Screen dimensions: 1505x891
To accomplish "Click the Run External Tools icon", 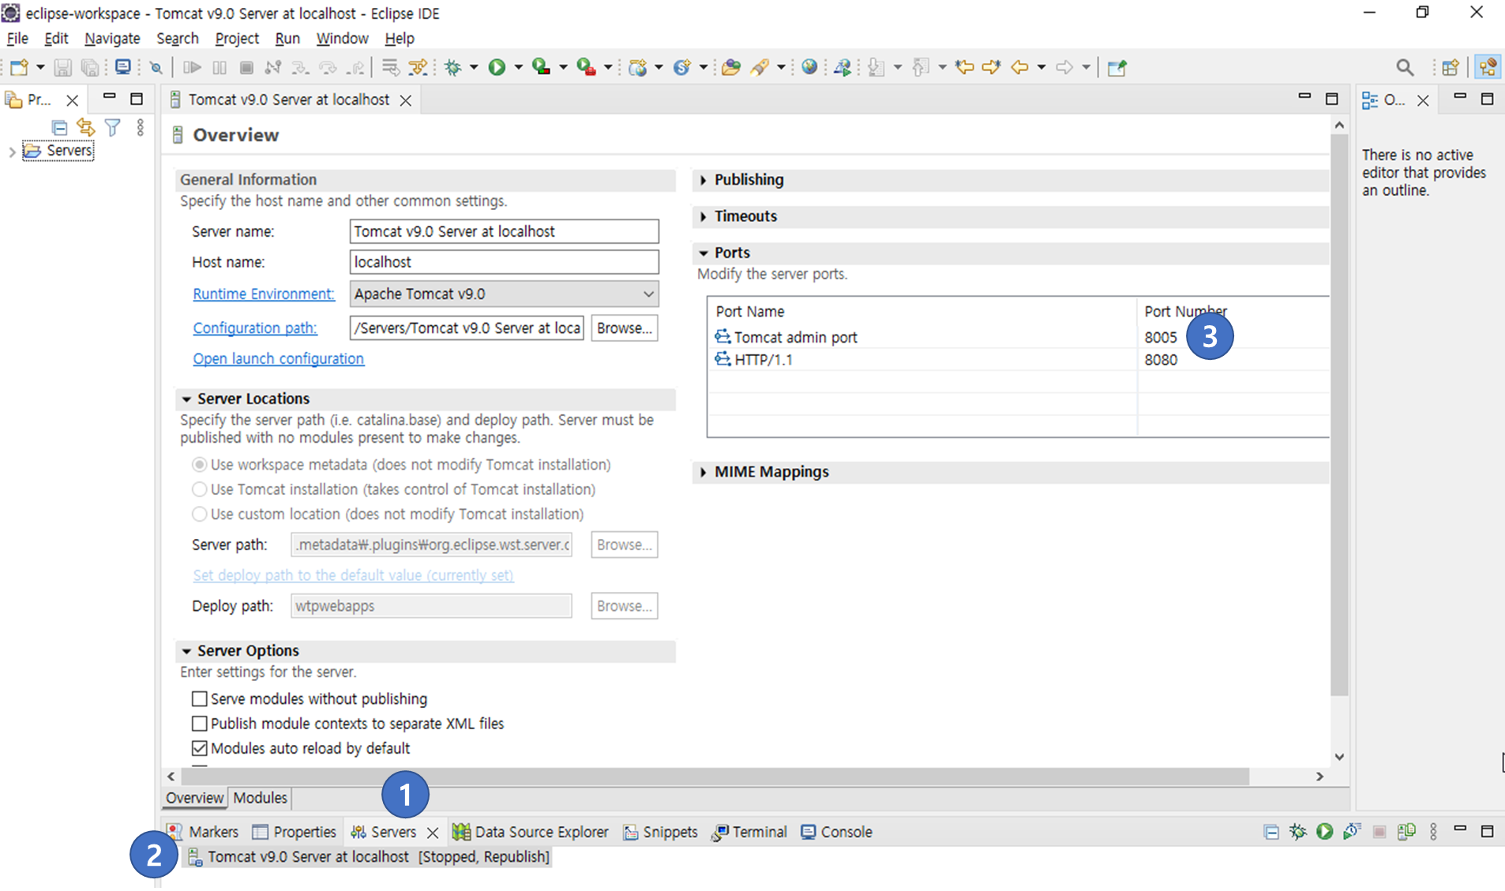I will (586, 68).
